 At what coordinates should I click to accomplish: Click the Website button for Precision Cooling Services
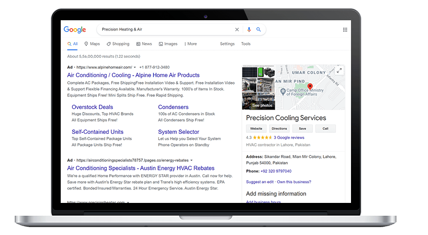(256, 128)
